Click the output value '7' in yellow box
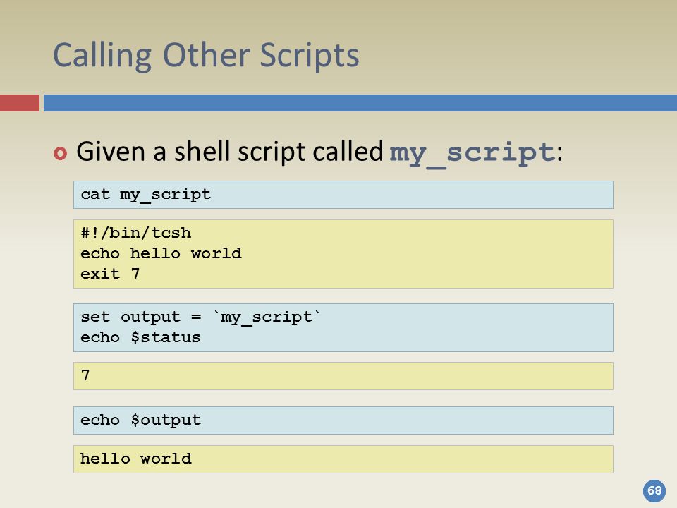This screenshot has height=508, width=677. coord(85,375)
